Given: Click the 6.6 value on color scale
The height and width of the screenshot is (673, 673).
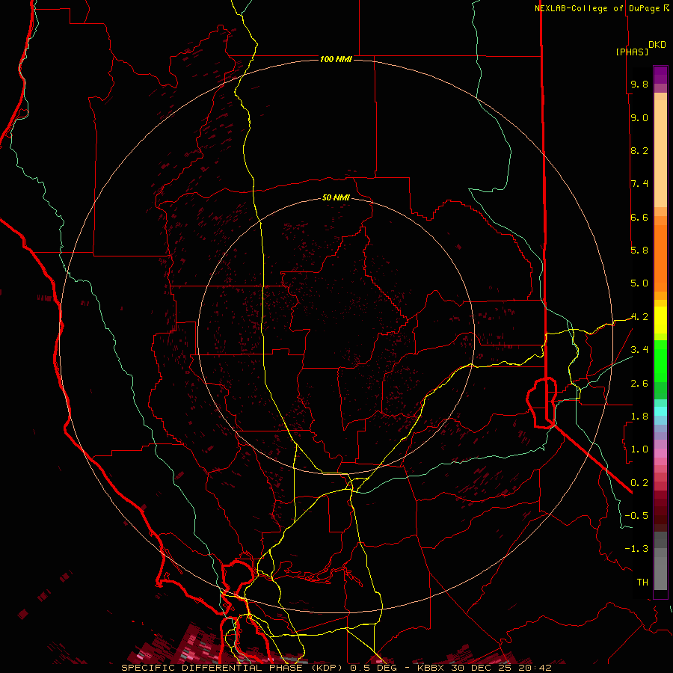Looking at the screenshot, I should tap(639, 217).
